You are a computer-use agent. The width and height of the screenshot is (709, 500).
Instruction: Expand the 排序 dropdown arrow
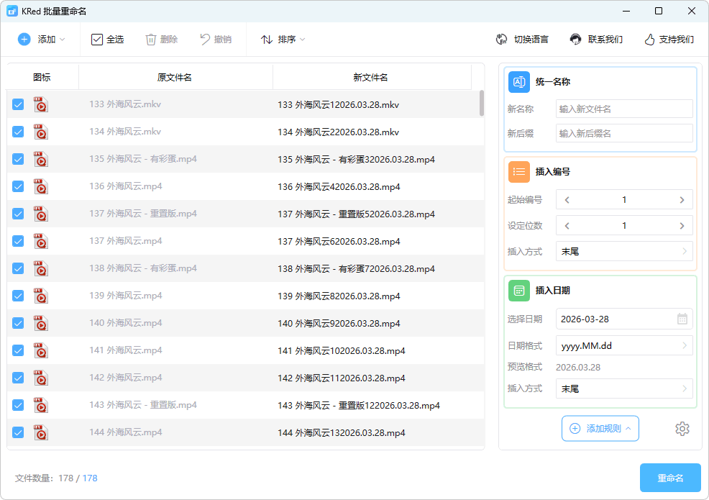click(x=303, y=40)
